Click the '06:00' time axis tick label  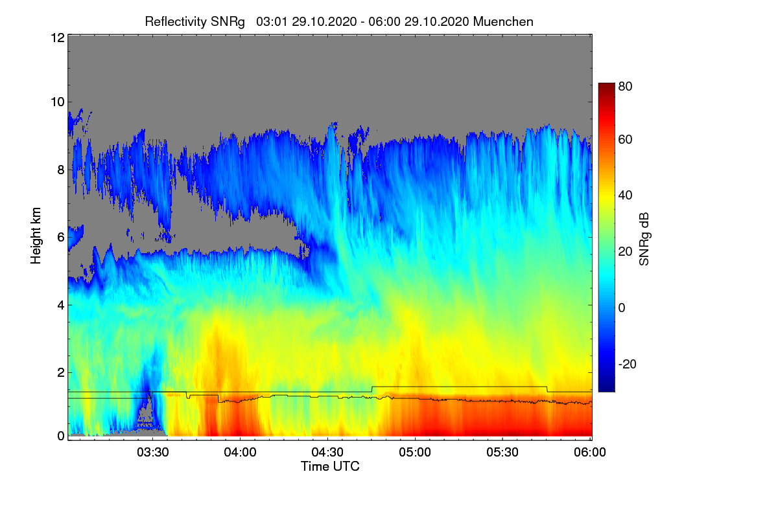(590, 453)
